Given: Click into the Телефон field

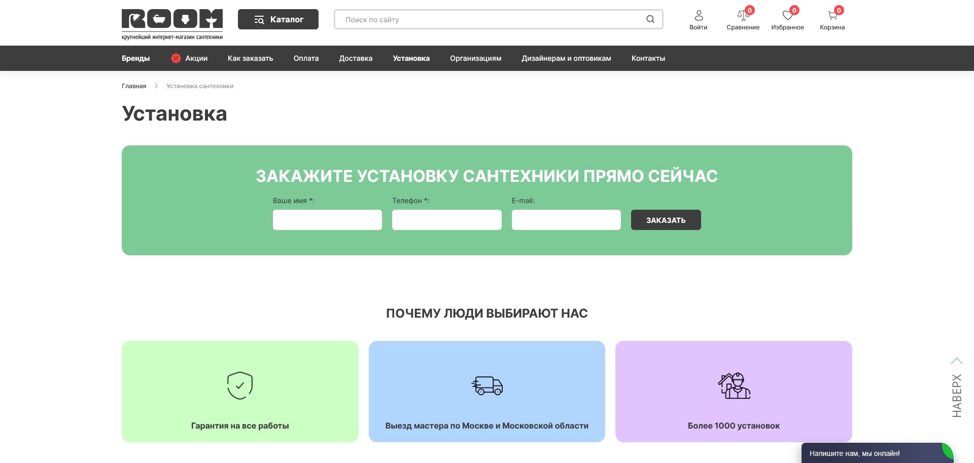Looking at the screenshot, I should (x=446, y=220).
